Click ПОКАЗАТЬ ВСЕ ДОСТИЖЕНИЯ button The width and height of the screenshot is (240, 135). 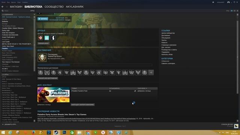(48, 78)
